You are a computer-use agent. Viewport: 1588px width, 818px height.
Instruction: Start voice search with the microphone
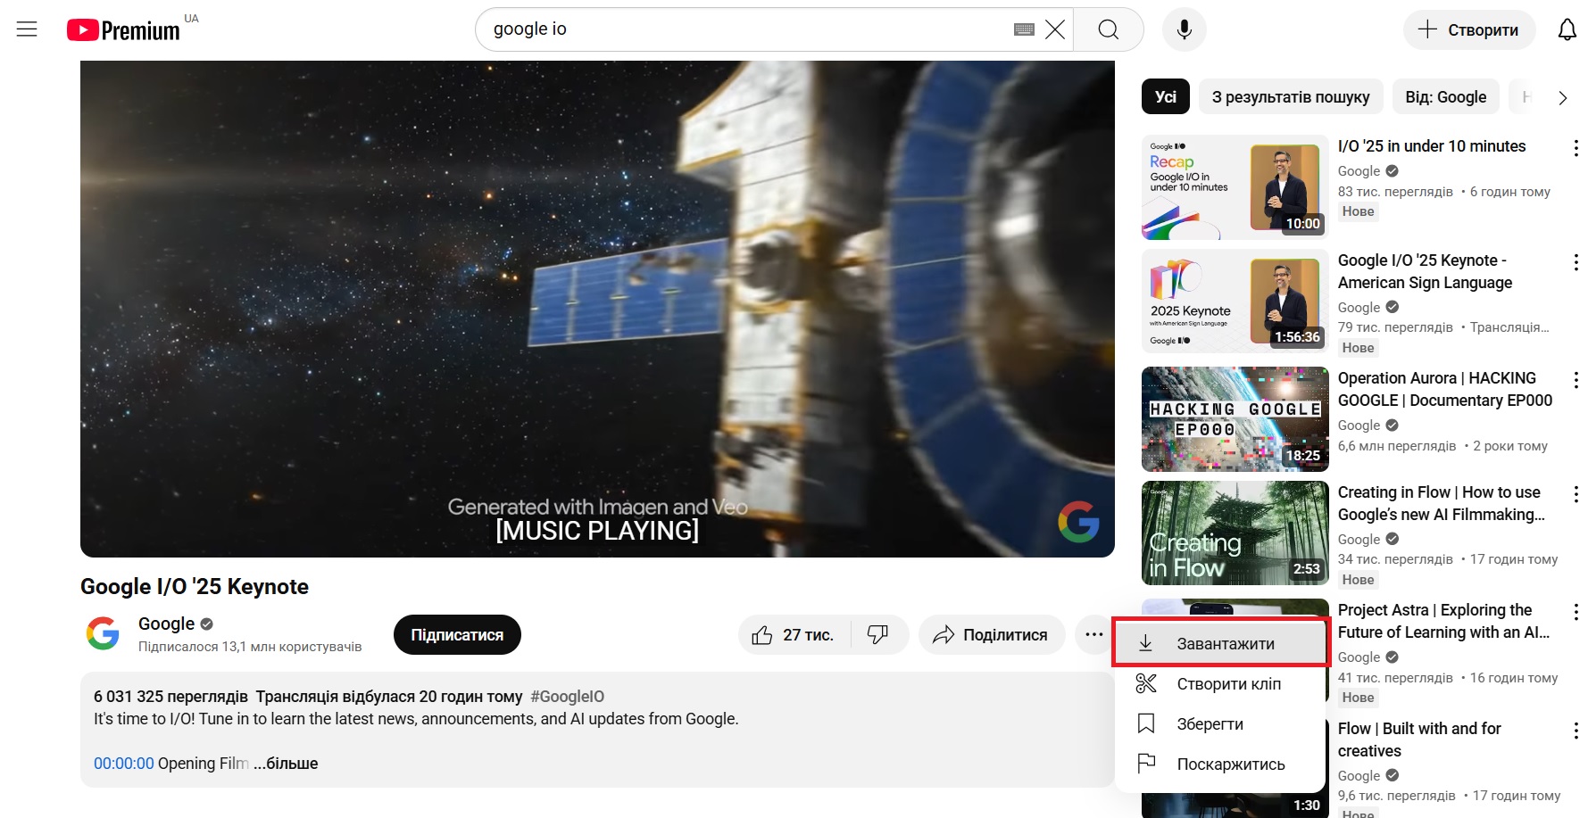click(1185, 29)
